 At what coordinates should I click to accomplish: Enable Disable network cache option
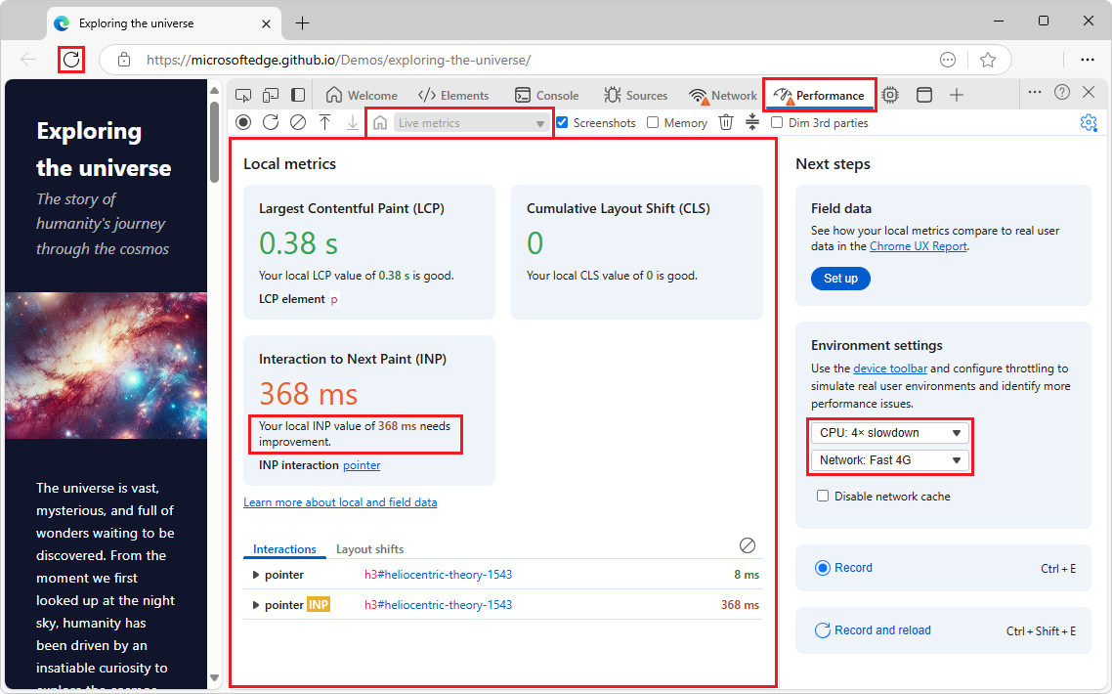tap(823, 496)
